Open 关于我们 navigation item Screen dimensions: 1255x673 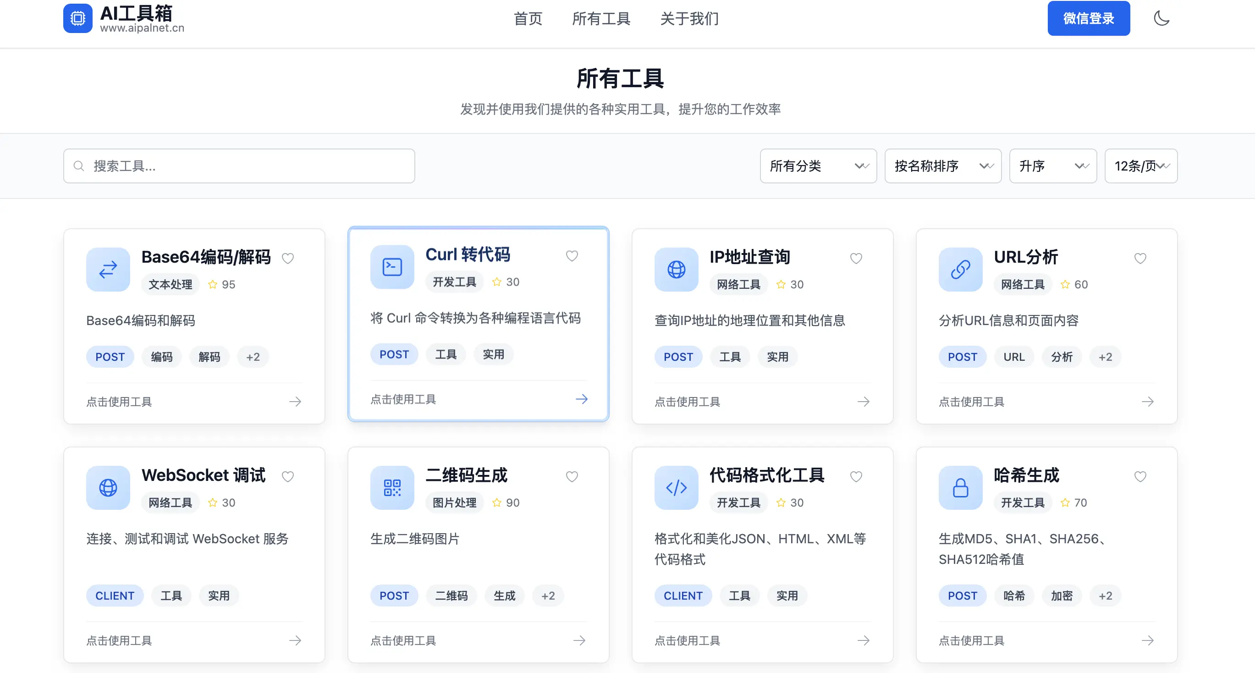click(x=689, y=18)
